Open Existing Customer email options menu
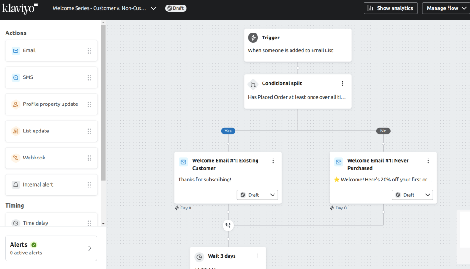The width and height of the screenshot is (470, 269). pyautogui.click(x=273, y=161)
